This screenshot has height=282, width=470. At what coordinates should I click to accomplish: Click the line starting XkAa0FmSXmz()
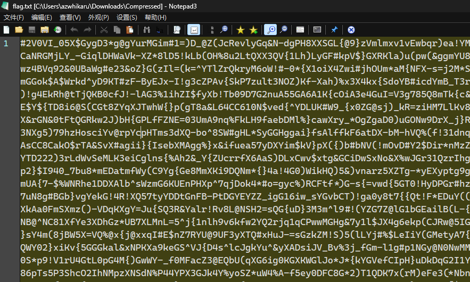pos(245,209)
